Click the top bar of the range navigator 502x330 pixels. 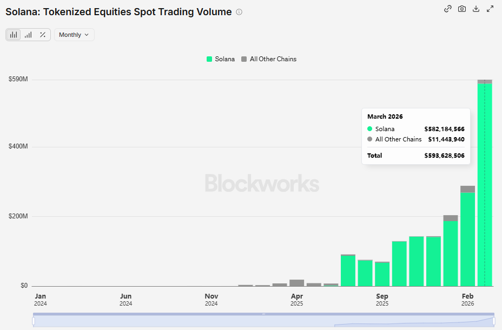tap(263, 314)
